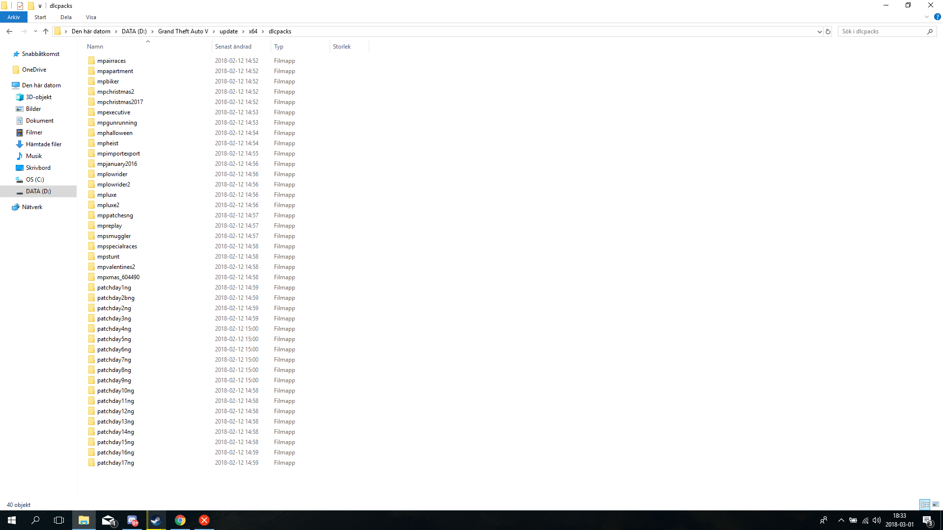Image resolution: width=943 pixels, height=530 pixels.
Task: Open the Help question mark icon
Action: click(x=937, y=17)
